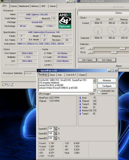Click the Code Name value Venus

pos(28,18)
